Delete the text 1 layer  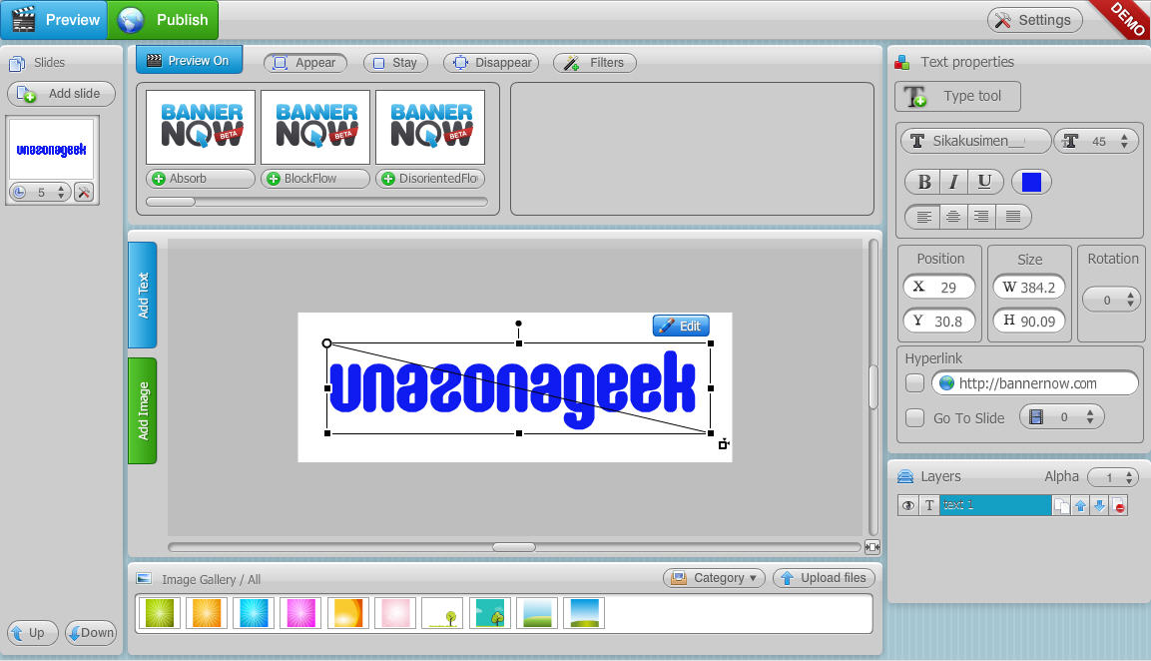point(1118,505)
